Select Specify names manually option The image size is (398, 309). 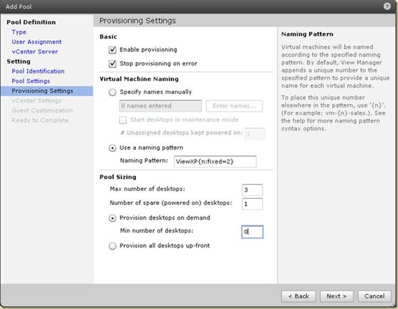pos(113,92)
